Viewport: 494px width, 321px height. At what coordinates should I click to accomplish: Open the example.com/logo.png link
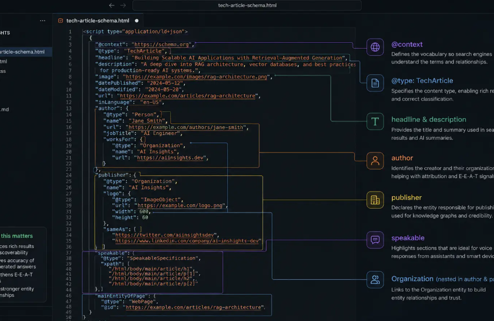180,205
